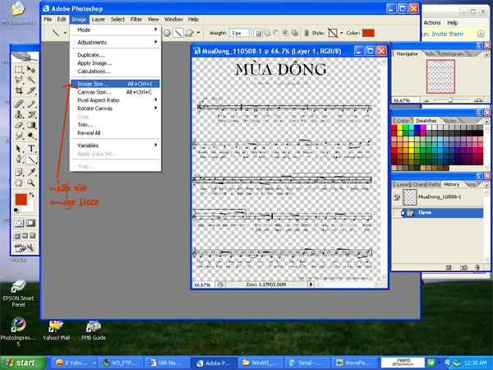
Task: Click Reveal All in Image menu
Action: 115,132
